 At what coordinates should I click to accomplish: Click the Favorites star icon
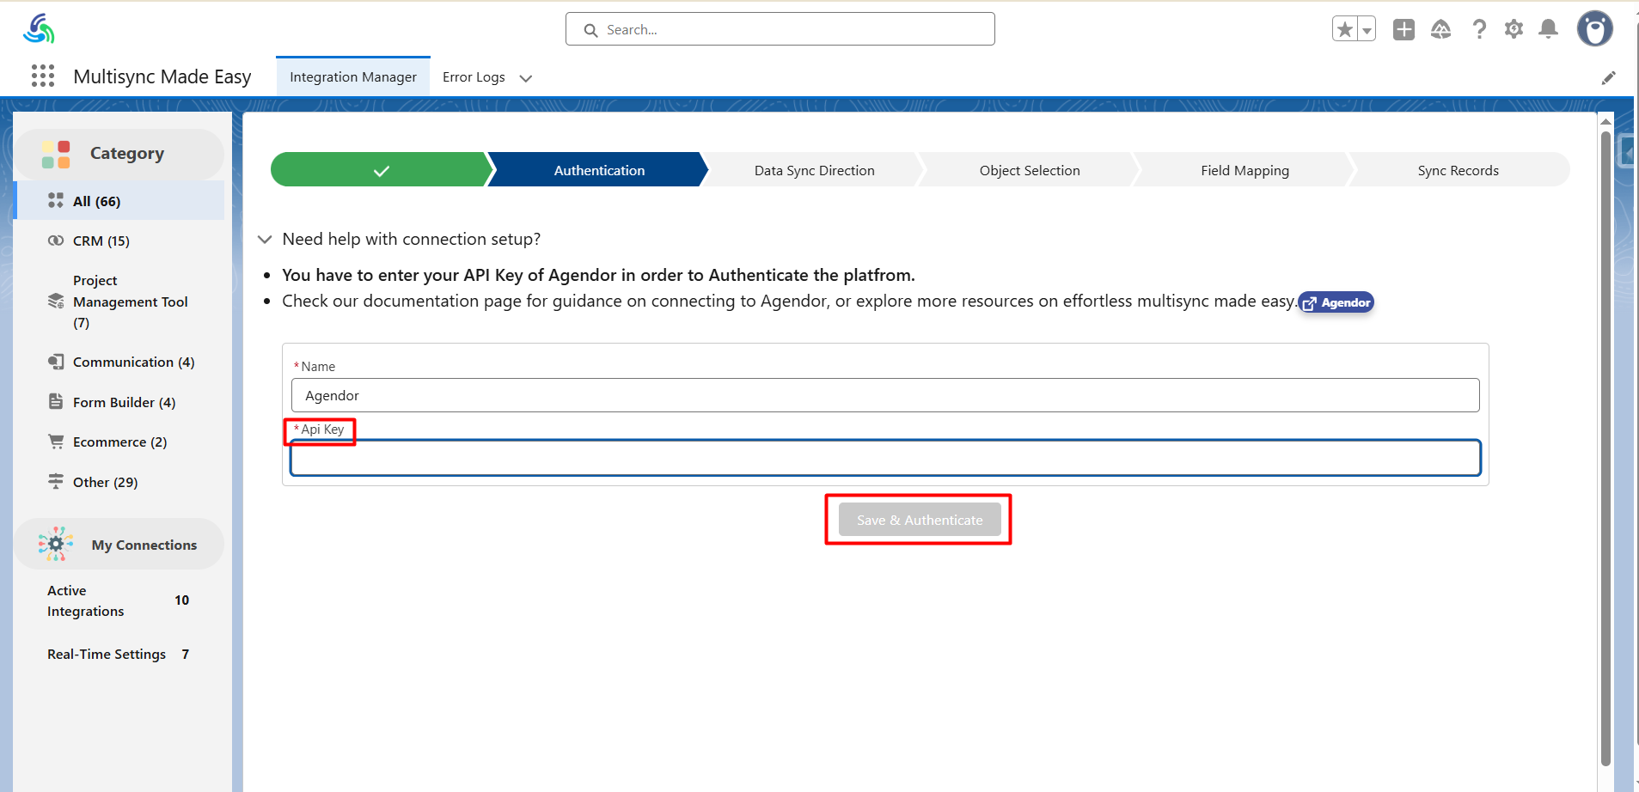(x=1345, y=29)
